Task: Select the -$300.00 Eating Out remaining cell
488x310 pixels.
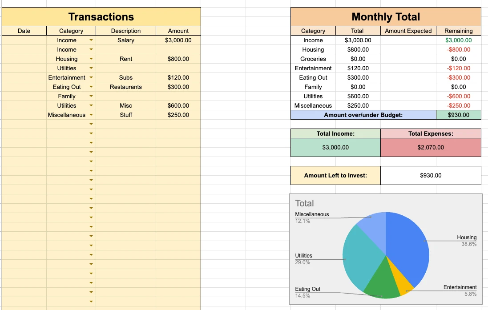Action: (x=459, y=77)
